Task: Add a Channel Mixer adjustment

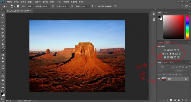Action: (x=176, y=54)
